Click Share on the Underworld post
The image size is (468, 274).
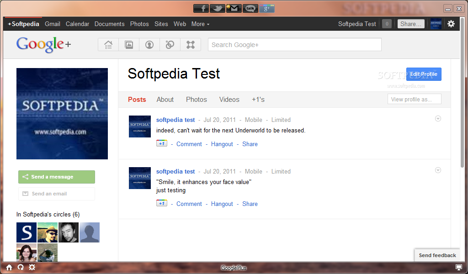pos(250,144)
